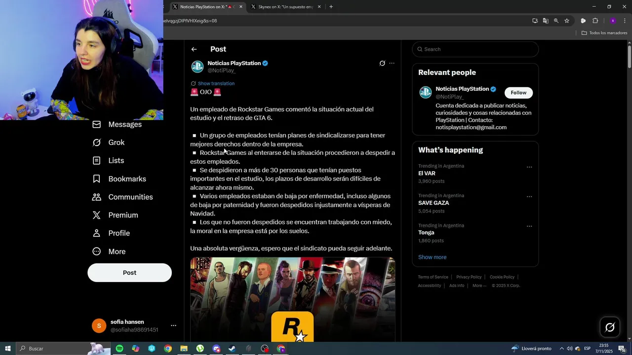This screenshot has width=632, height=355.
Task: Click the Communities people icon
Action: tap(97, 197)
